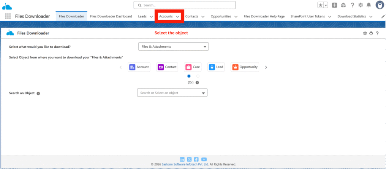This screenshot has width=389, height=170.
Task: Open the Facebook icon in the footer
Action: point(196,159)
